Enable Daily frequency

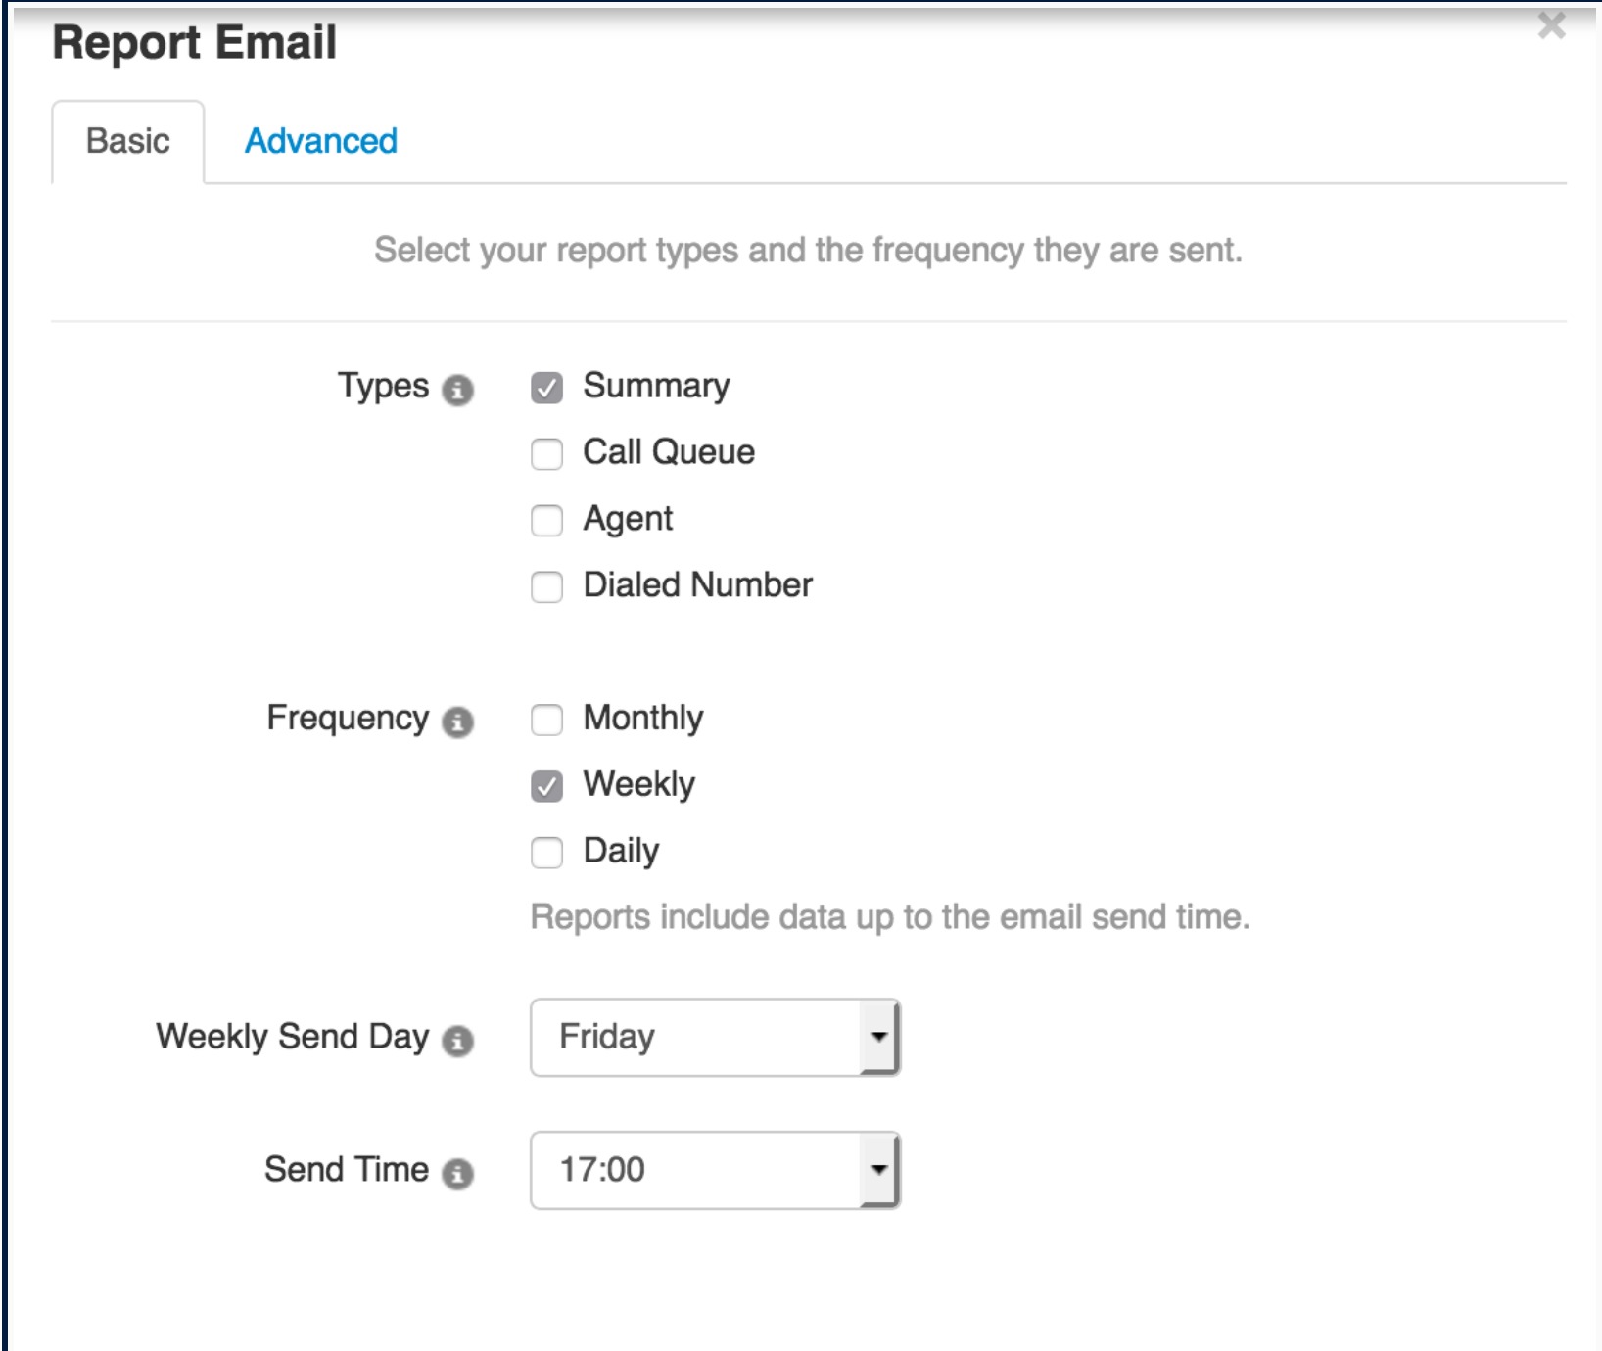coord(546,851)
